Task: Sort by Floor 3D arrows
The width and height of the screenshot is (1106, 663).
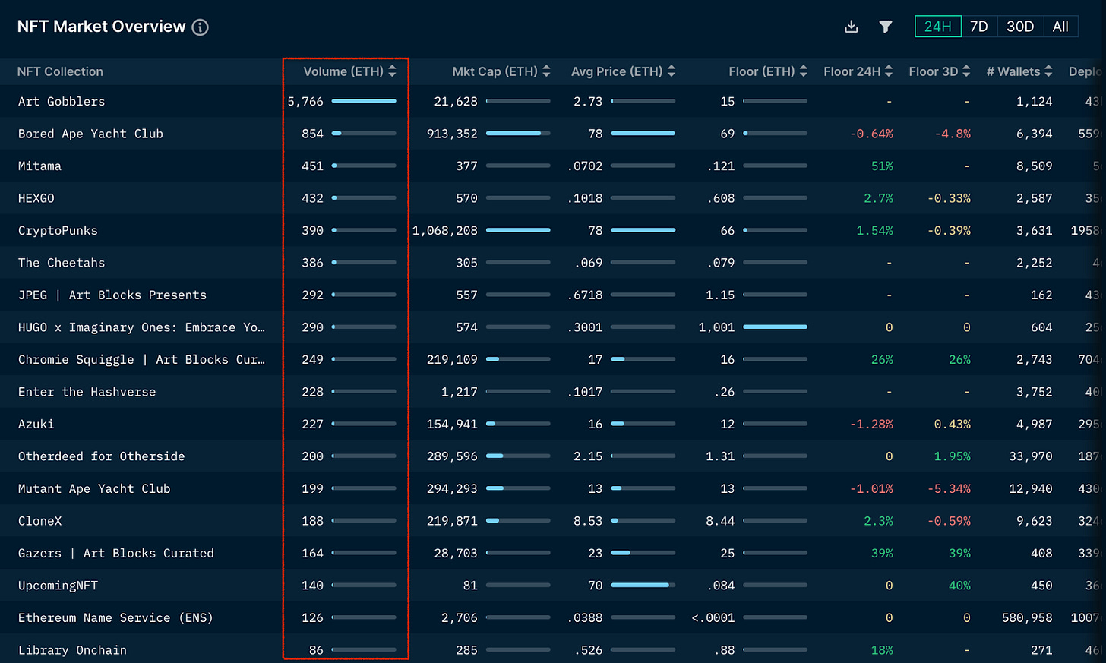Action: pos(966,71)
